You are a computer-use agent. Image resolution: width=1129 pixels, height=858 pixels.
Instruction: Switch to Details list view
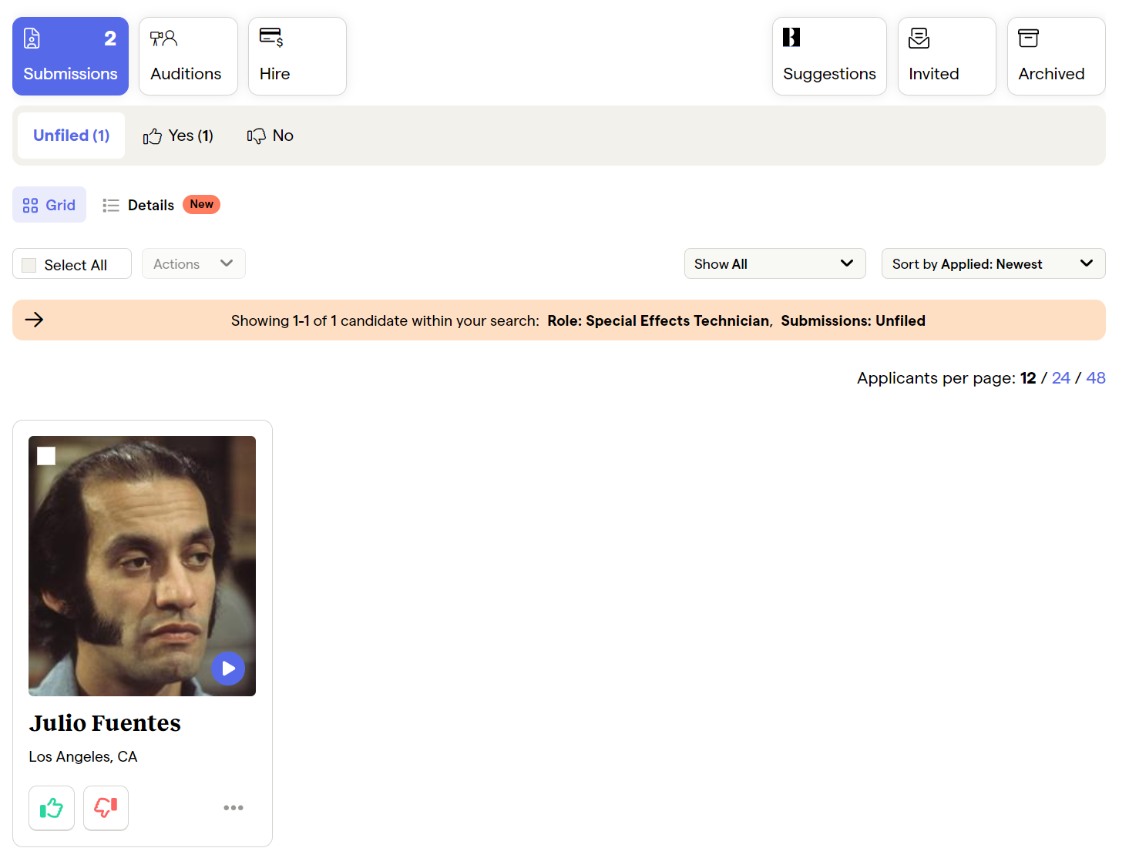139,205
